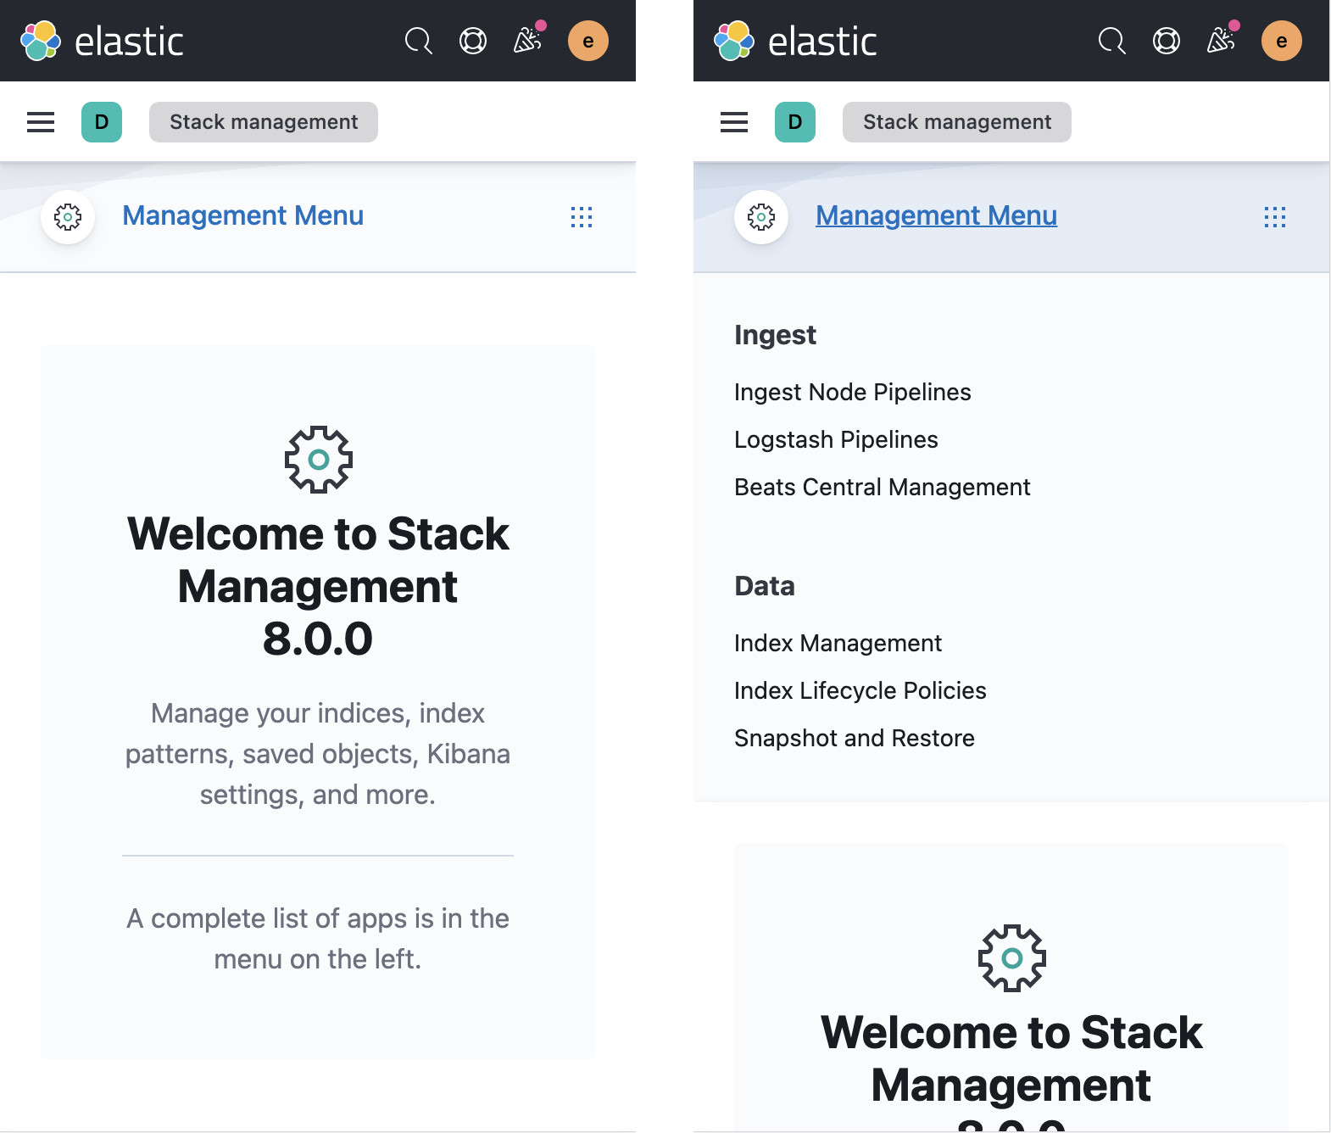
Task: Open user avatar 'e' in right panel
Action: pos(1282,41)
